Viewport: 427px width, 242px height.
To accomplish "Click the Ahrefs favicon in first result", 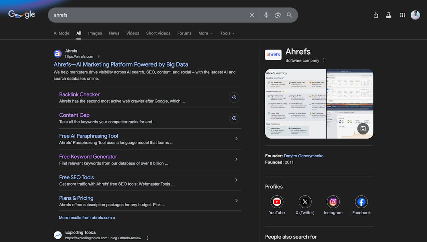I will (x=58, y=54).
